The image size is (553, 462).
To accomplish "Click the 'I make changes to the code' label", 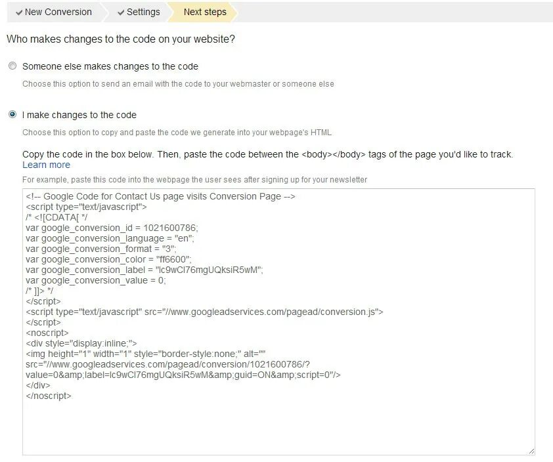I will (79, 115).
